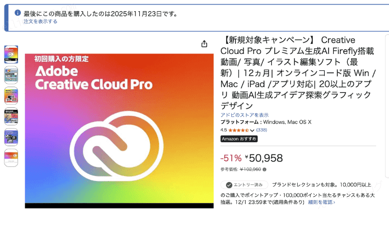
Task: Select the second product thumbnail
Action: click(11, 75)
